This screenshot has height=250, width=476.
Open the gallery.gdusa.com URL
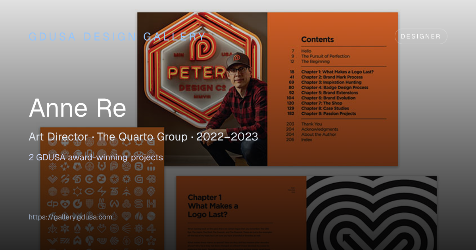pyautogui.click(x=71, y=217)
